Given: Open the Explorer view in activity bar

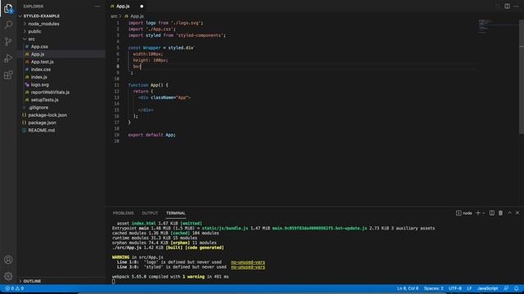Looking at the screenshot, I should [8, 8].
